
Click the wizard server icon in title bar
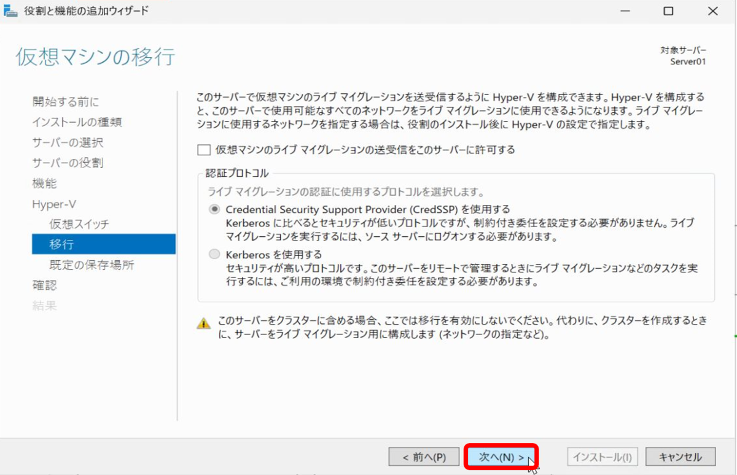(x=11, y=10)
